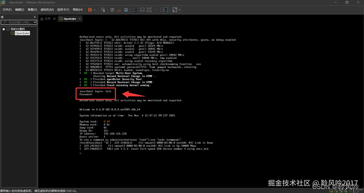Open the 编辑(E) menu
364x193 pixels.
click(20, 10)
